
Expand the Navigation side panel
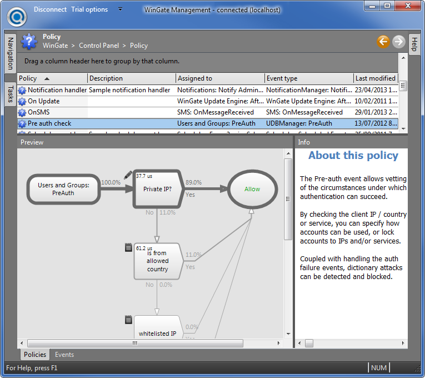pos(10,53)
